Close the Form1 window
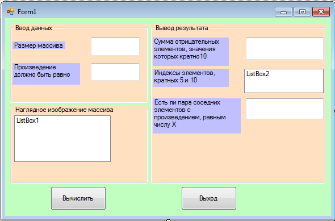The height and width of the screenshot is (221, 335). coord(321,12)
